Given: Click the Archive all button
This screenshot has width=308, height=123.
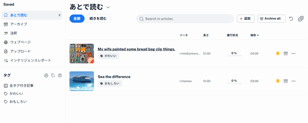Looking at the screenshot, I should (x=271, y=19).
